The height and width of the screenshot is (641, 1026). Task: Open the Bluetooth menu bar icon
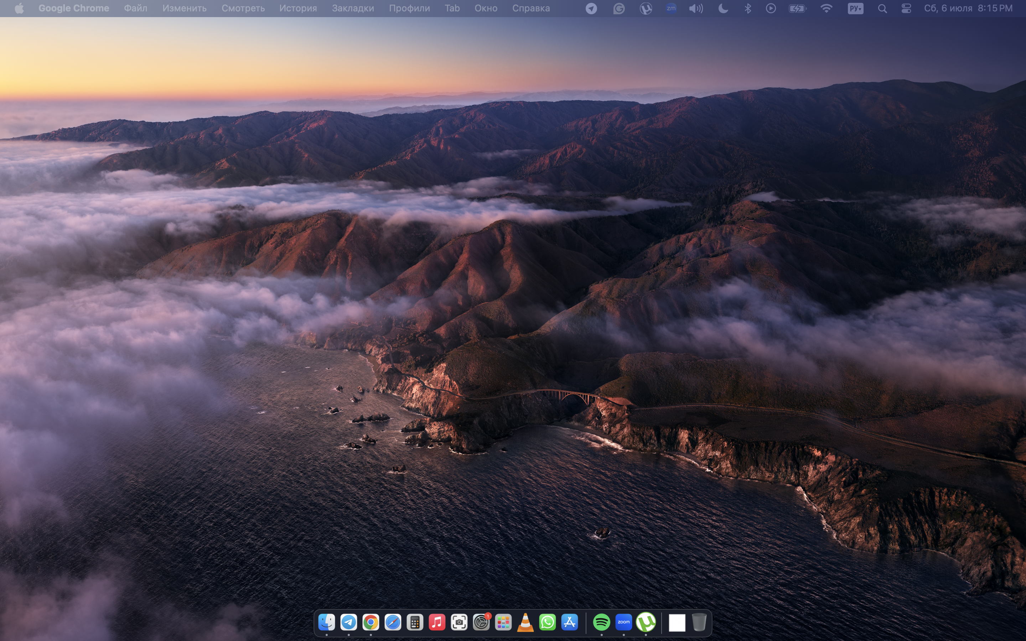[x=747, y=9]
